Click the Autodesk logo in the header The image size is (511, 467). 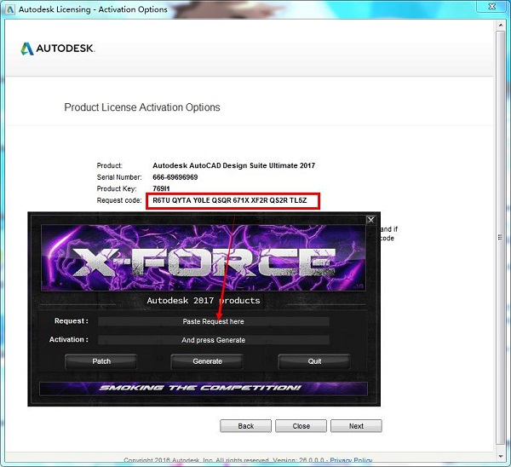coord(58,49)
